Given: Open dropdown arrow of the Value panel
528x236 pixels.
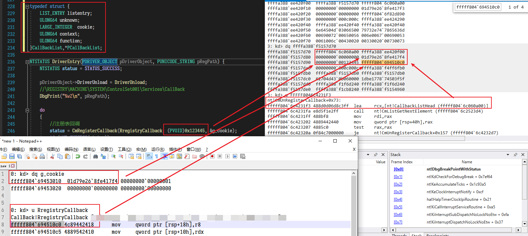Looking at the screenshot, I should pyautogui.click(x=368, y=155).
